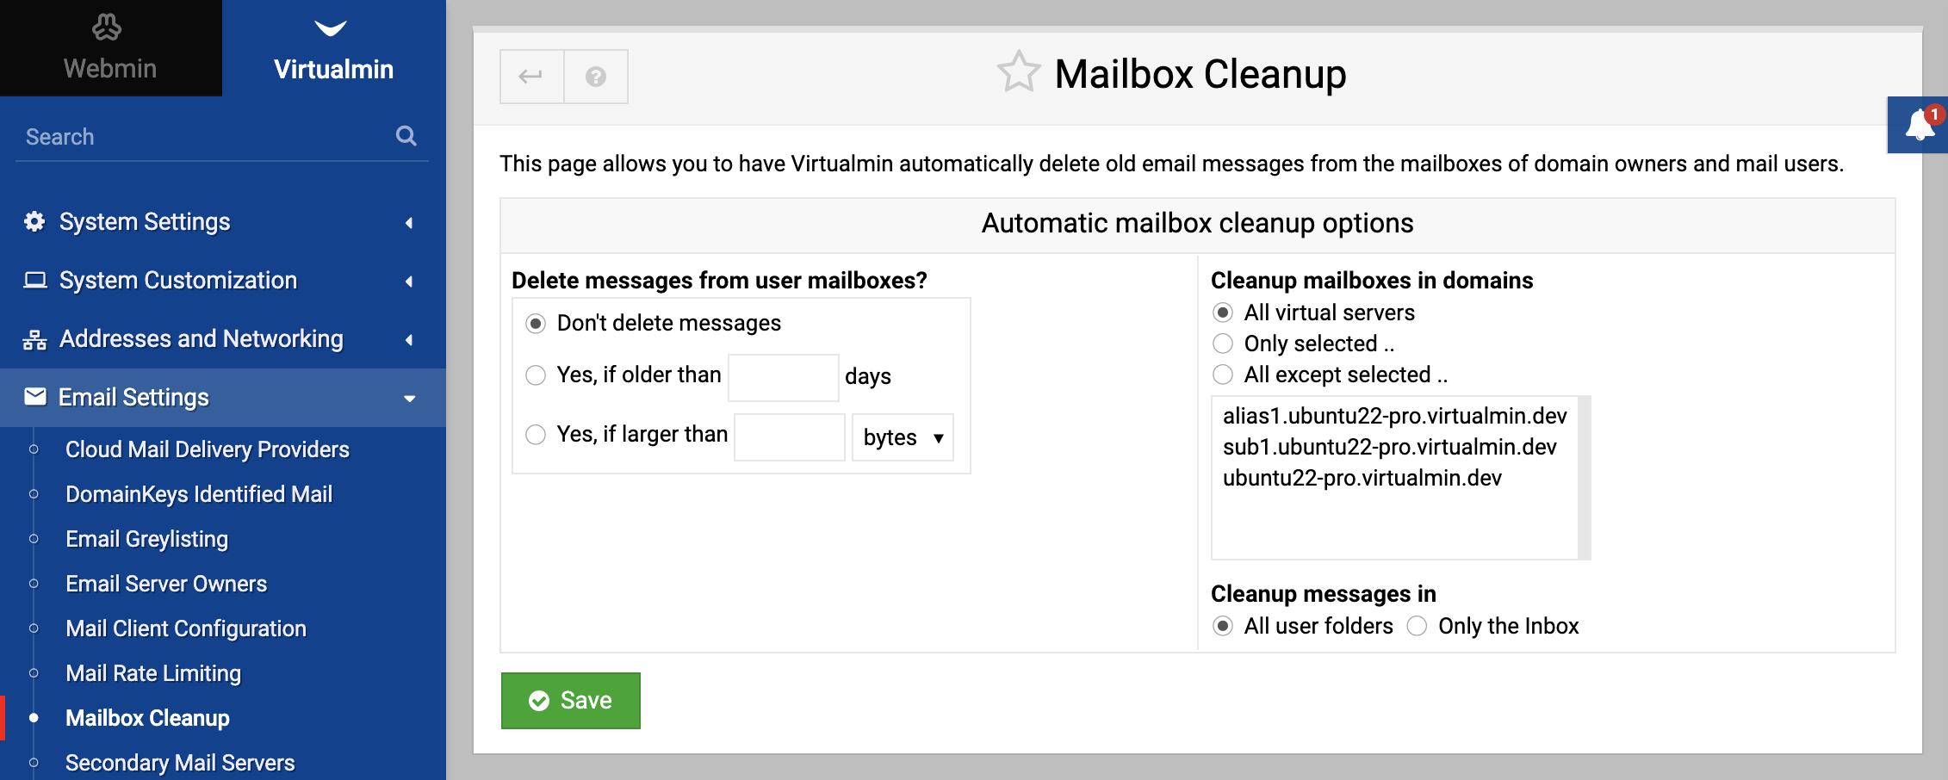The height and width of the screenshot is (780, 1948).
Task: Open the notifications bell icon
Action: pyautogui.click(x=1920, y=126)
